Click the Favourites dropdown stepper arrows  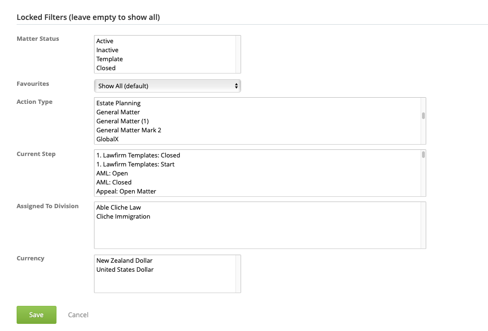coord(236,86)
